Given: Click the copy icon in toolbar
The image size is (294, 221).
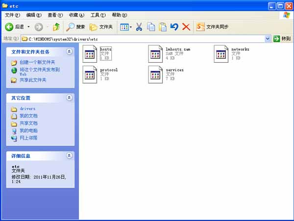Looking at the screenshot, I should [x=151, y=27].
